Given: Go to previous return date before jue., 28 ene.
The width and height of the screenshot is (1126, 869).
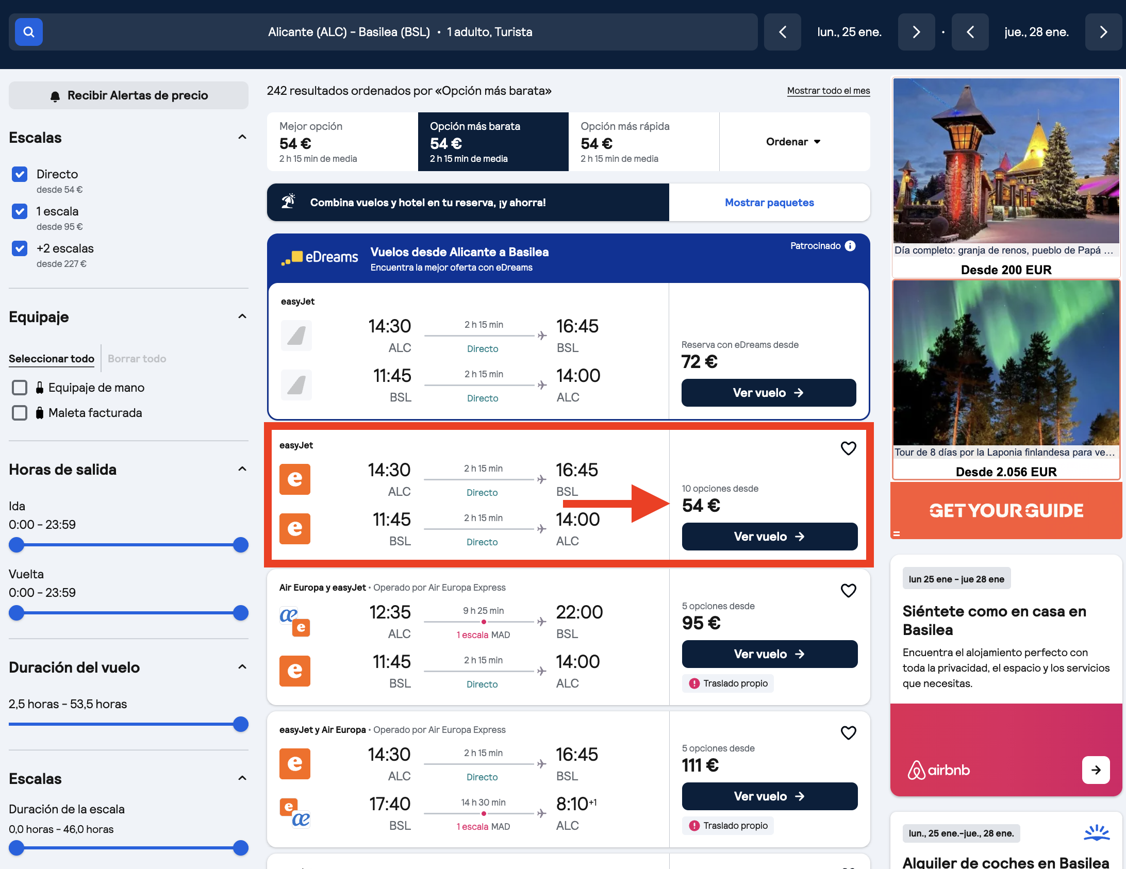Looking at the screenshot, I should point(970,32).
